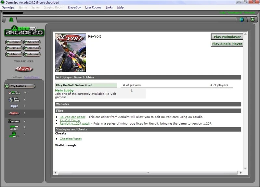Click the Re-Volt logo under You Are Here
The height and width of the screenshot is (187, 260).
coord(24,69)
